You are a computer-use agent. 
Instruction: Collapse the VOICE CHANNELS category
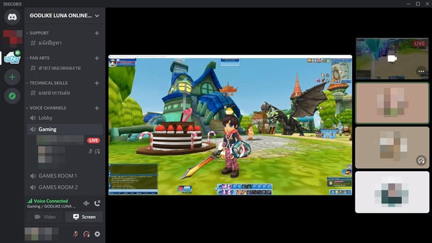(46, 108)
